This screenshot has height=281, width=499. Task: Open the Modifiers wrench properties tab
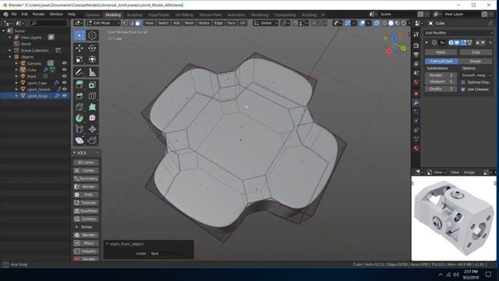pyautogui.click(x=416, y=102)
